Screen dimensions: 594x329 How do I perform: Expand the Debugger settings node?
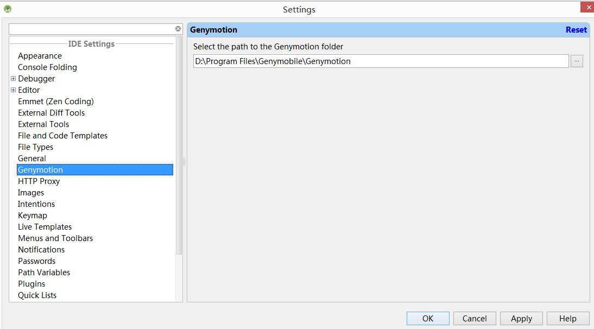(14, 79)
